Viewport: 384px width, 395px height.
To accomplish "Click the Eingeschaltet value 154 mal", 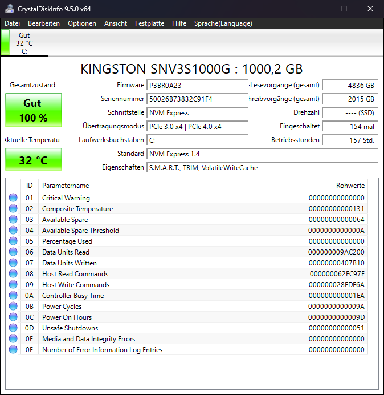I will pos(350,127).
